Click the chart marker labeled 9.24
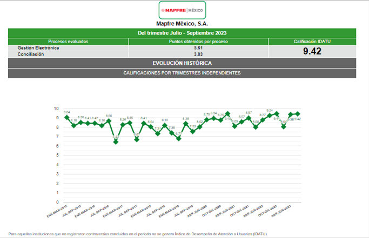This screenshot has height=238, width=369. (270, 115)
